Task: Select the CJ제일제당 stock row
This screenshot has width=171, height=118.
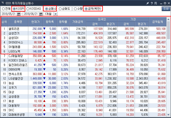Action: point(84,56)
